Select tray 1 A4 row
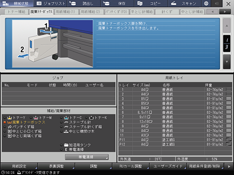Screen dimensions: 234x175 175,90
